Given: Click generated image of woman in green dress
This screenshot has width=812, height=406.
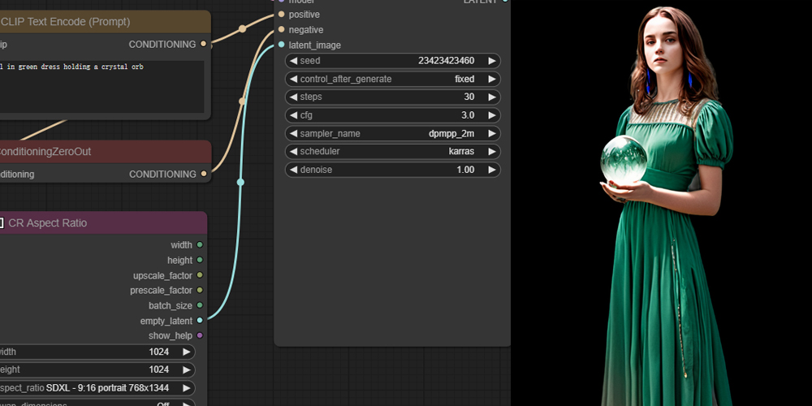Looking at the screenshot, I should pos(661,203).
